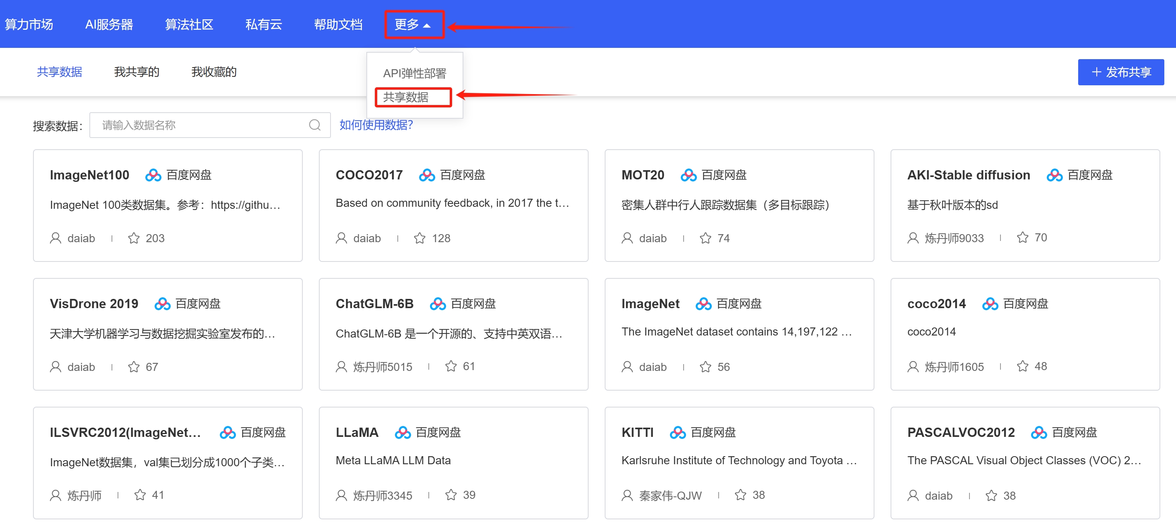Open the LLaMA dataset title
The width and height of the screenshot is (1176, 529).
pos(357,432)
